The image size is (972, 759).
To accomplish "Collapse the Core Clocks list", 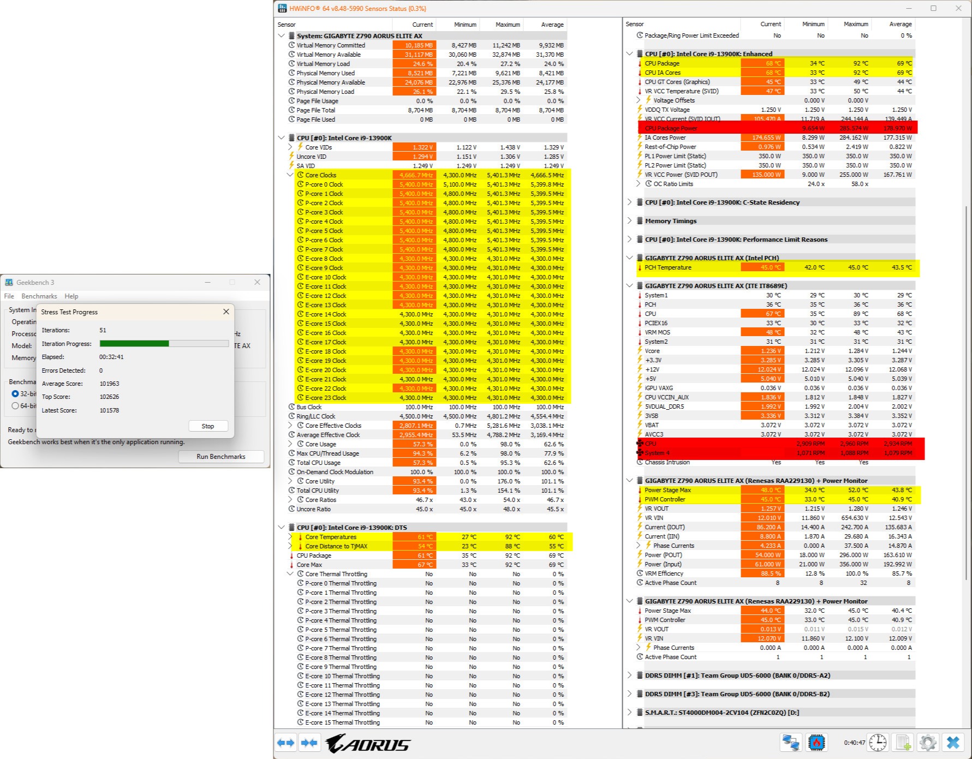I will (290, 175).
